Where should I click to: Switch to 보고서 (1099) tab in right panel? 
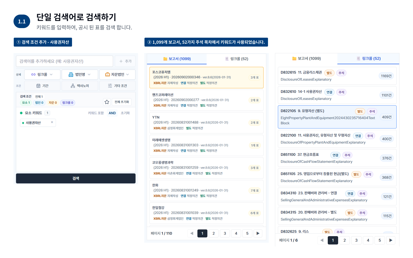[x=306, y=59]
